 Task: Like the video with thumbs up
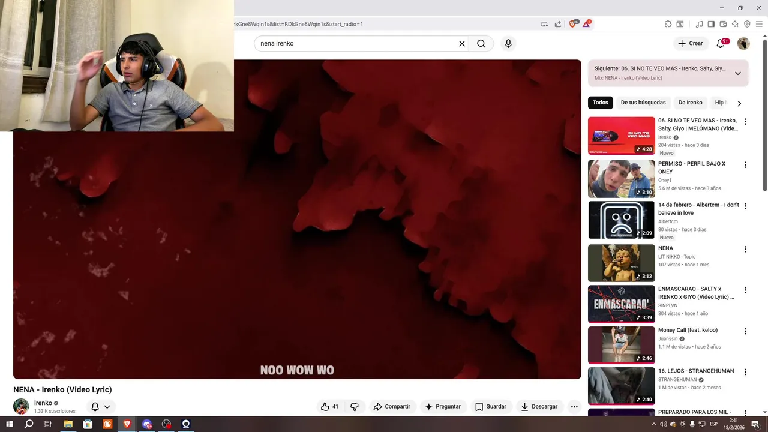(330, 406)
